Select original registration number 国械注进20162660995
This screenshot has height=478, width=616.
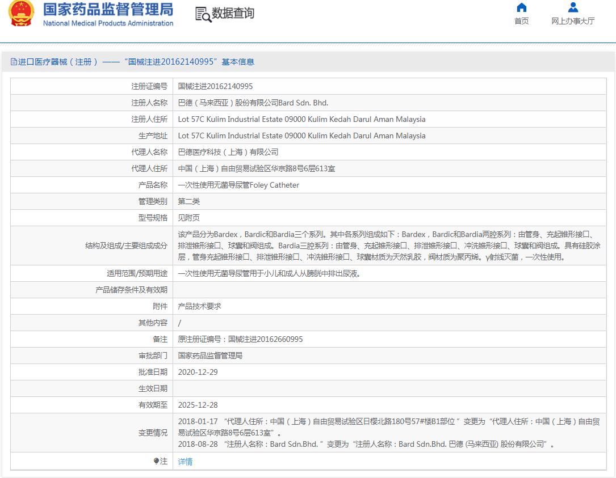pos(266,340)
